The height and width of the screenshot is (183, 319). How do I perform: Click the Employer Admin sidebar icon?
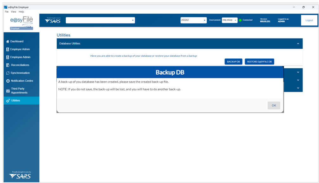[8, 49]
